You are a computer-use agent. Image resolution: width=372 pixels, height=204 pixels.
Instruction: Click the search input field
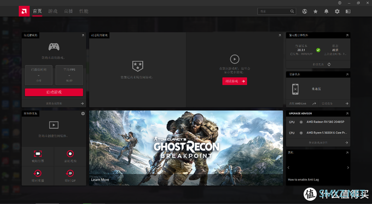click(274, 11)
